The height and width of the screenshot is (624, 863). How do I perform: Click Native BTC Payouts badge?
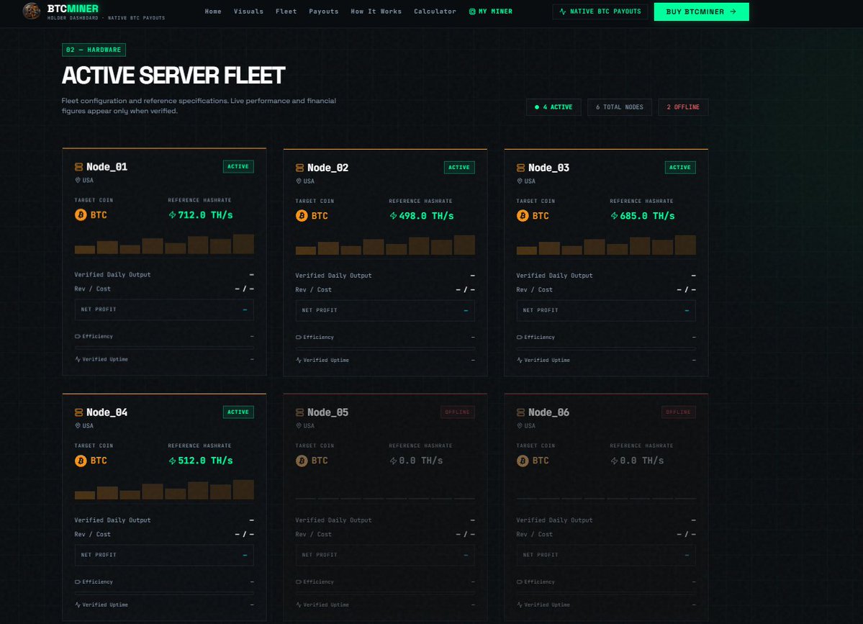[x=600, y=12]
